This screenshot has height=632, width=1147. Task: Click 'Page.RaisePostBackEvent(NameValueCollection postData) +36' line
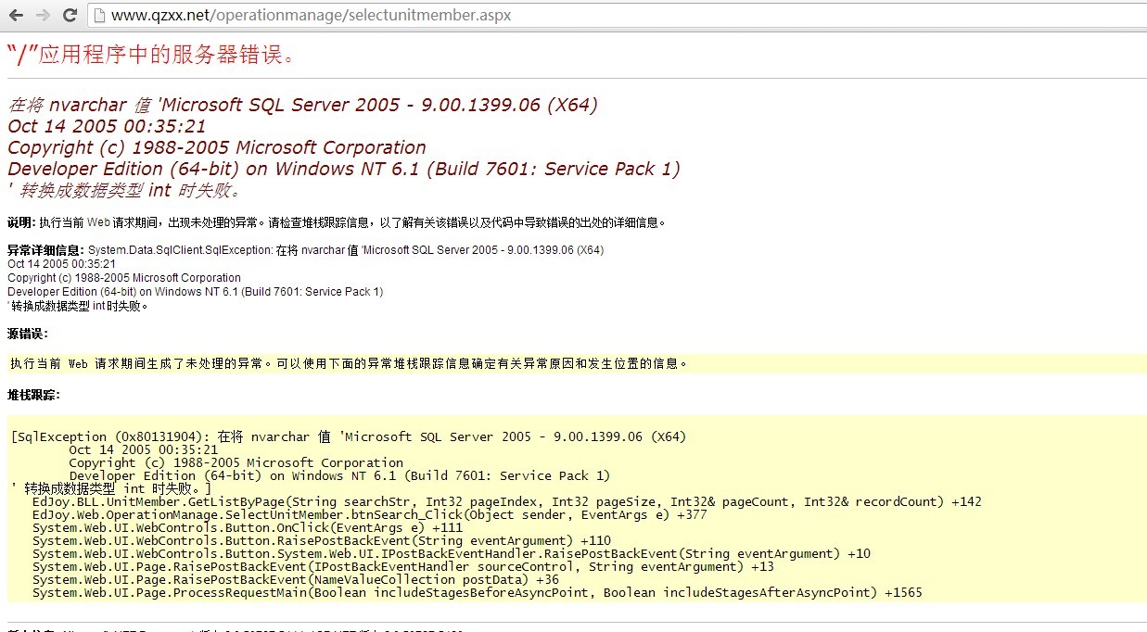pos(296,579)
